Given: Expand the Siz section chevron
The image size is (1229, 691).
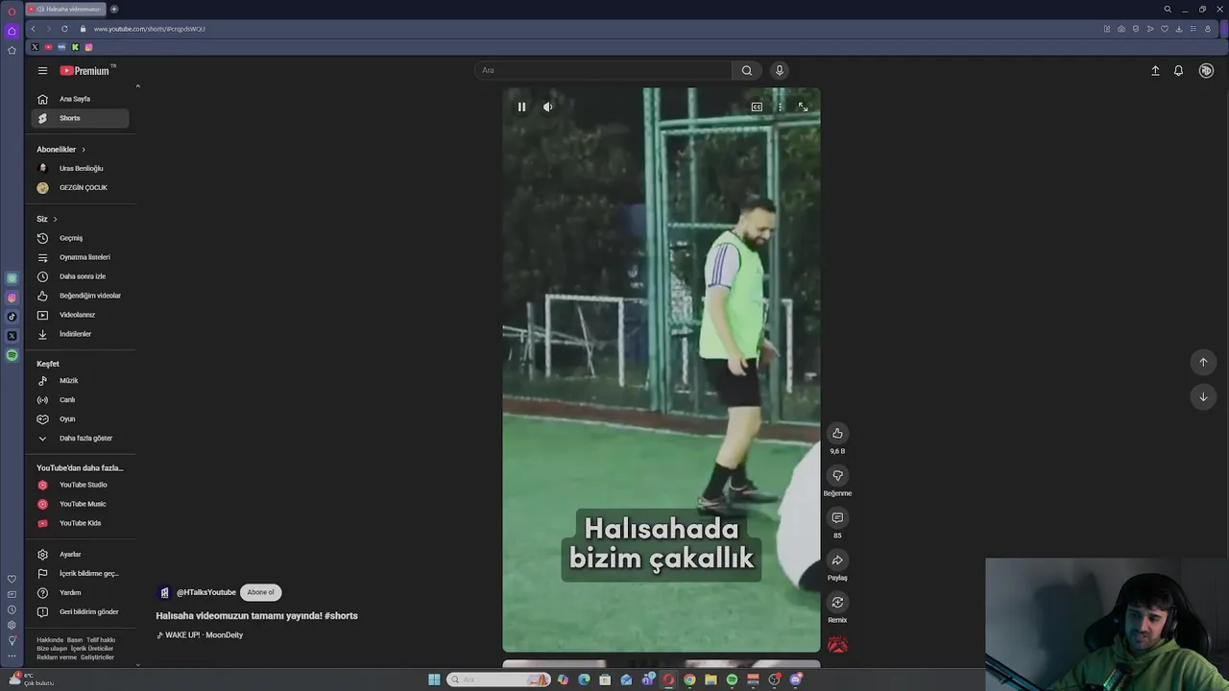Looking at the screenshot, I should coord(55,219).
